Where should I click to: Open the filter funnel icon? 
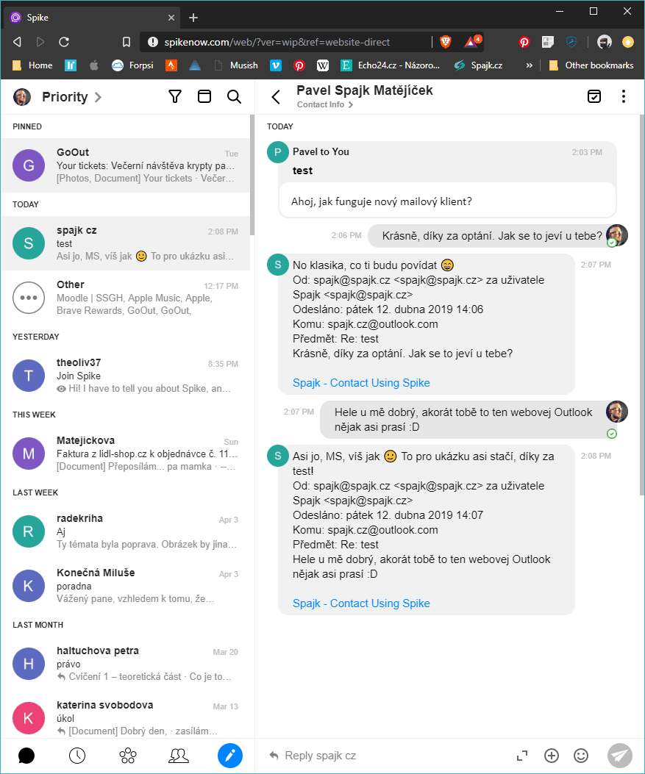click(175, 96)
